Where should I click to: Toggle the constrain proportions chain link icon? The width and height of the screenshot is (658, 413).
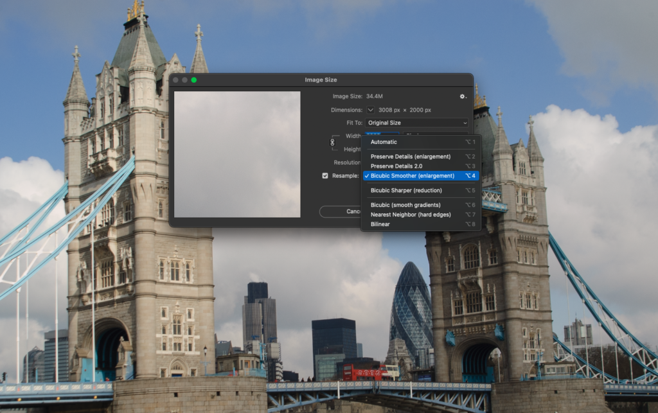point(332,142)
